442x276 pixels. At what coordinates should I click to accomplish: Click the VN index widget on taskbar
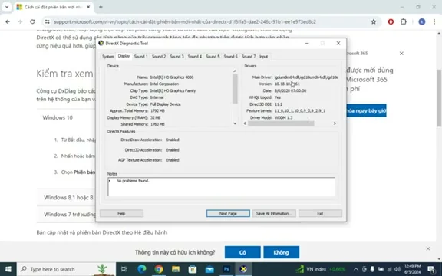click(320, 269)
